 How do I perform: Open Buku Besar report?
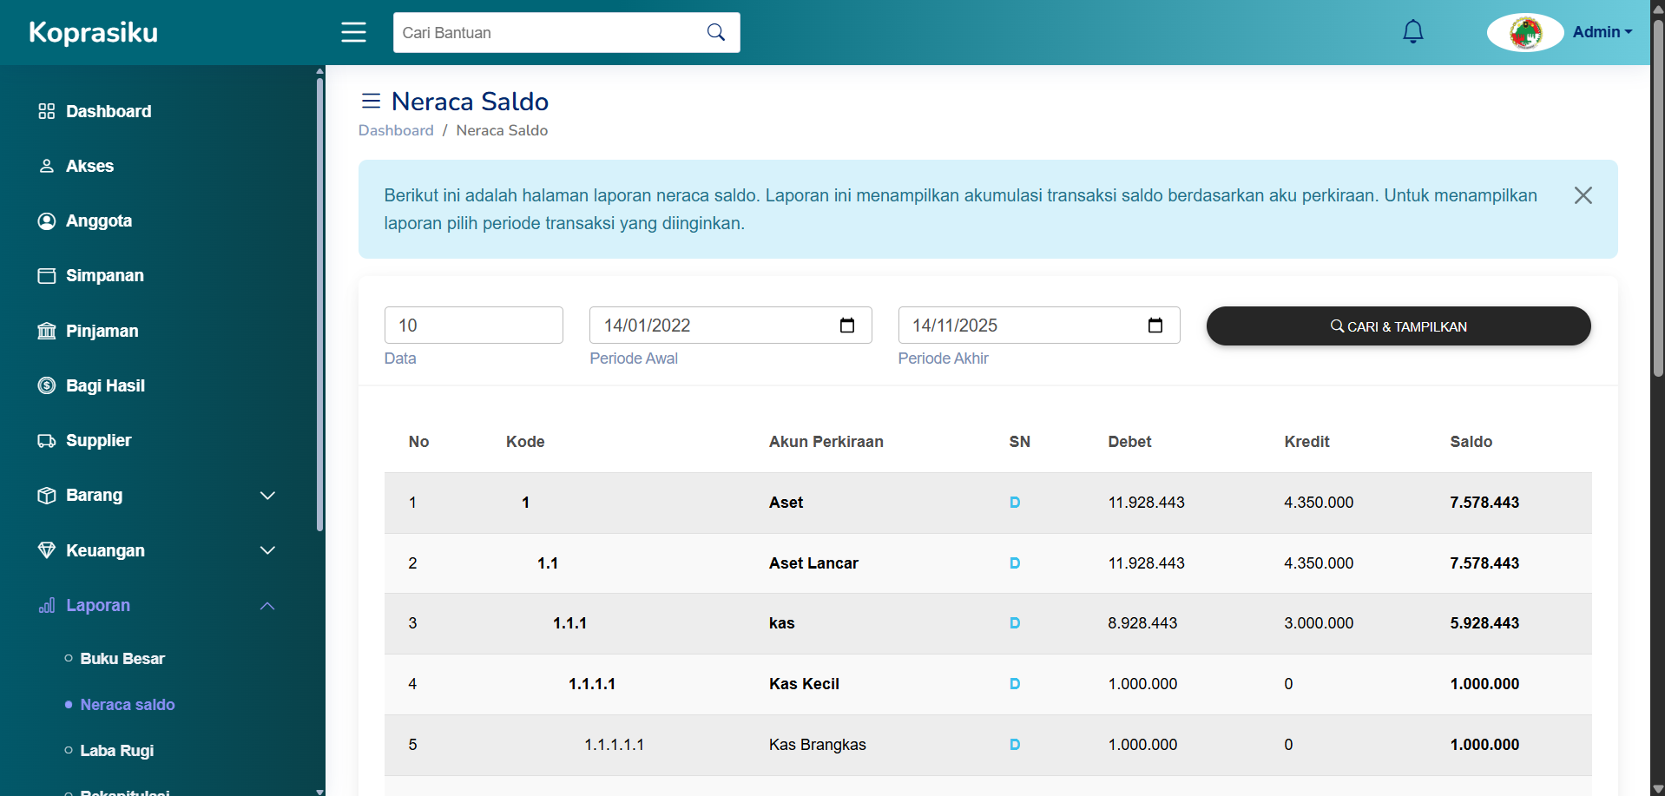122,659
